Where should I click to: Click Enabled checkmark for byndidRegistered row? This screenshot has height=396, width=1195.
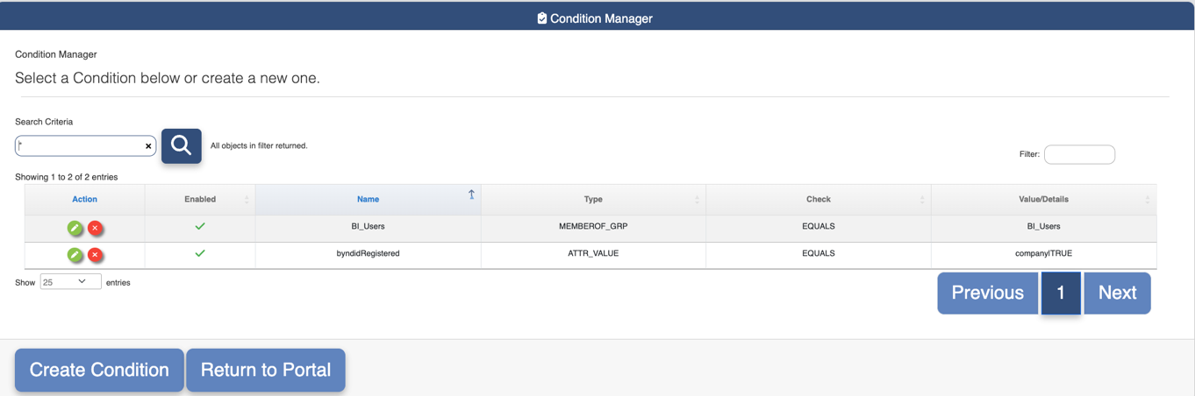[200, 253]
